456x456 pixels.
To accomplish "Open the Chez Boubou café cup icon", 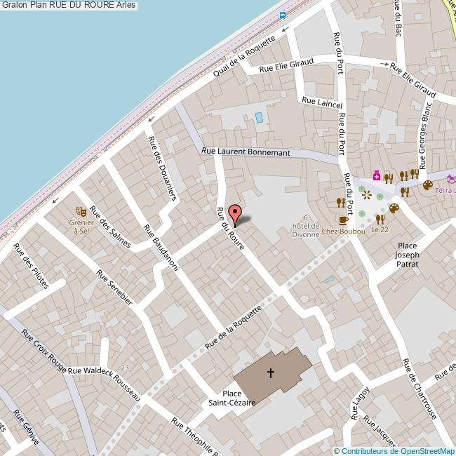I will [x=343, y=219].
